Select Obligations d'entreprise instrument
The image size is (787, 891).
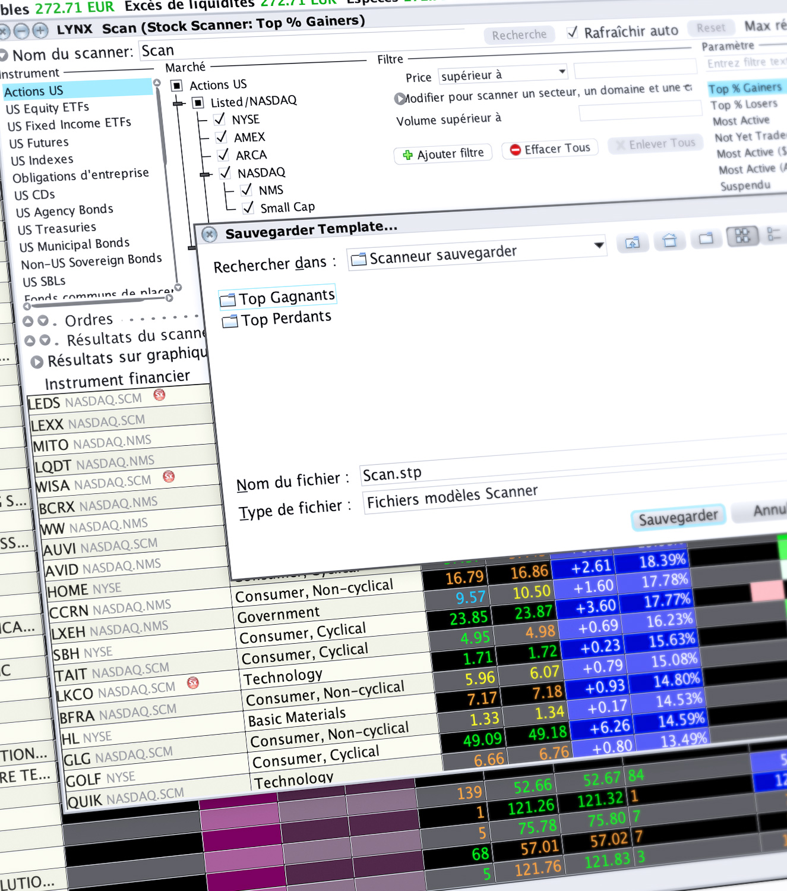[x=80, y=175]
